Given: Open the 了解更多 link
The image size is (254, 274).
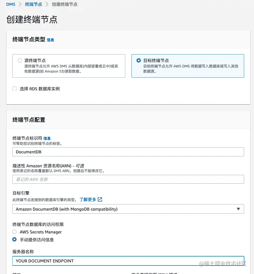Looking at the screenshot, I should [x=88, y=199].
